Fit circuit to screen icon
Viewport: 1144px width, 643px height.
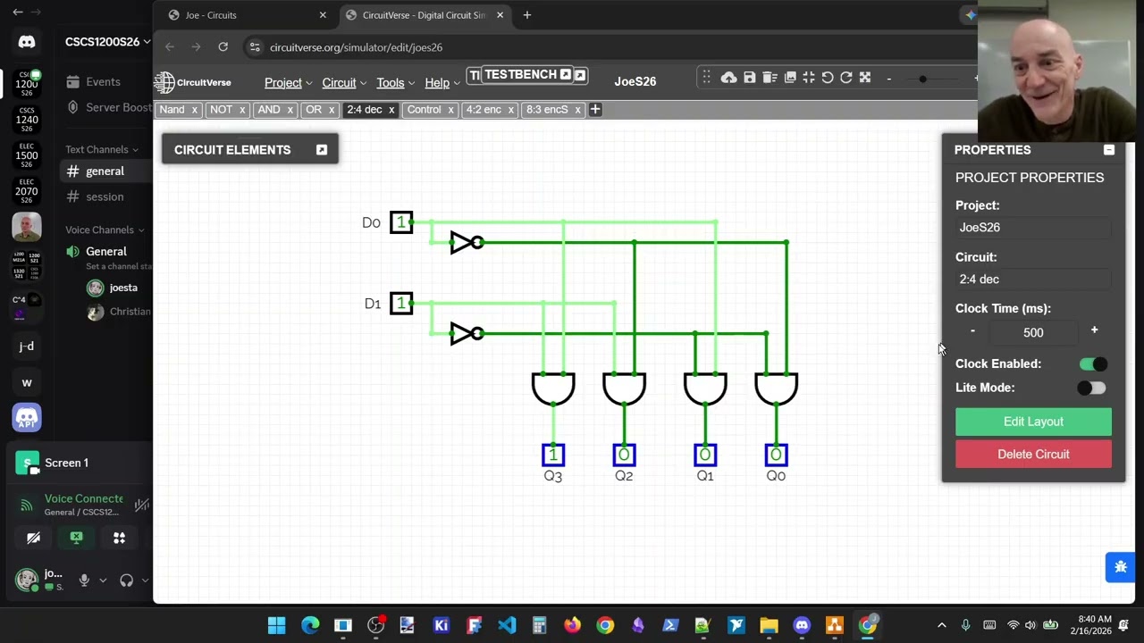[809, 78]
